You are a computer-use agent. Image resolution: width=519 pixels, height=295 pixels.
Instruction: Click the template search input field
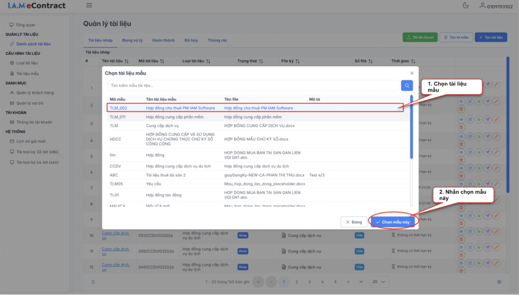(x=253, y=85)
